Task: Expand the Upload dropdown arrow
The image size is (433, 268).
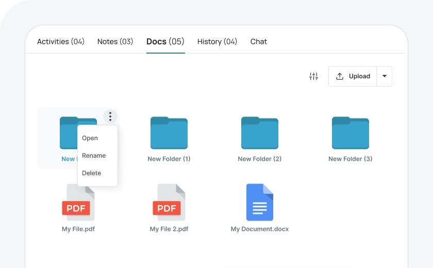Action: coord(385,76)
